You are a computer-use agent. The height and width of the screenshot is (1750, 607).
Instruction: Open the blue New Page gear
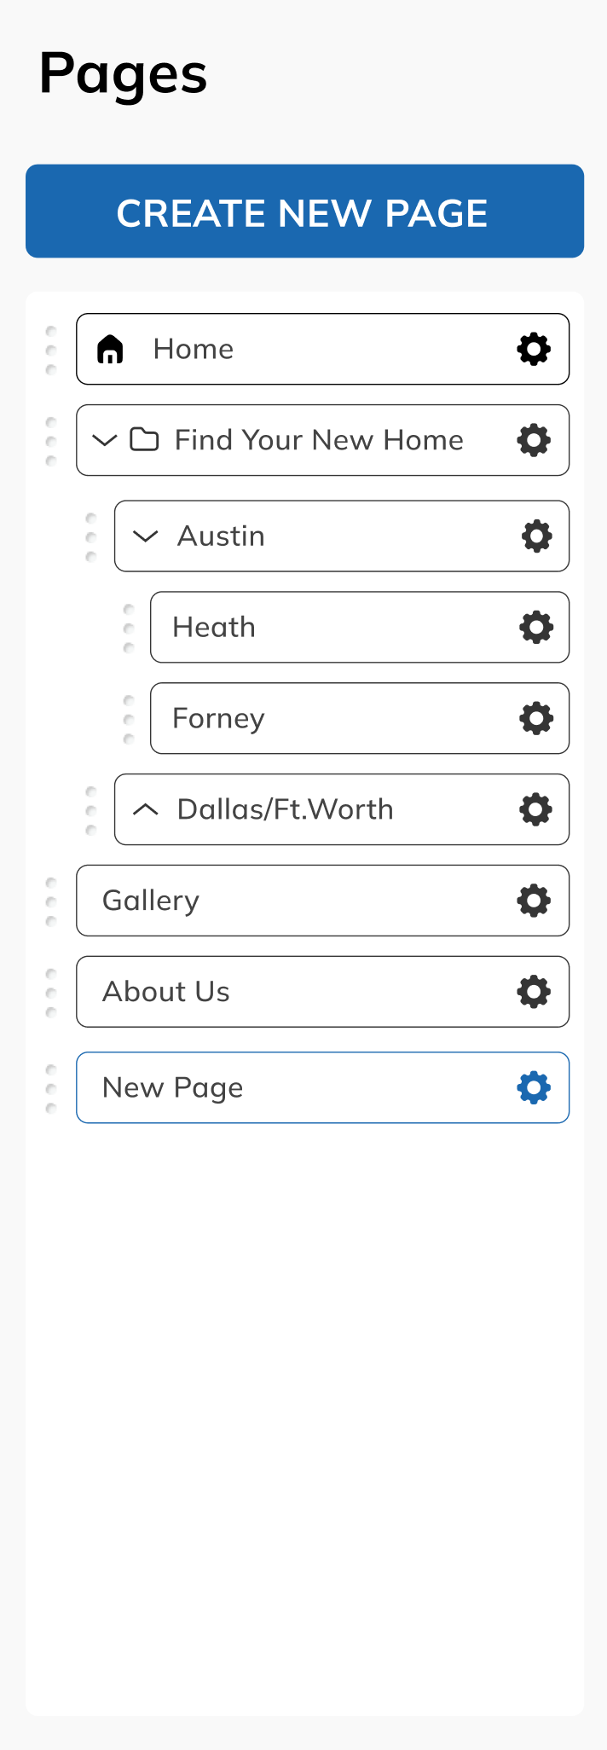tap(534, 1088)
